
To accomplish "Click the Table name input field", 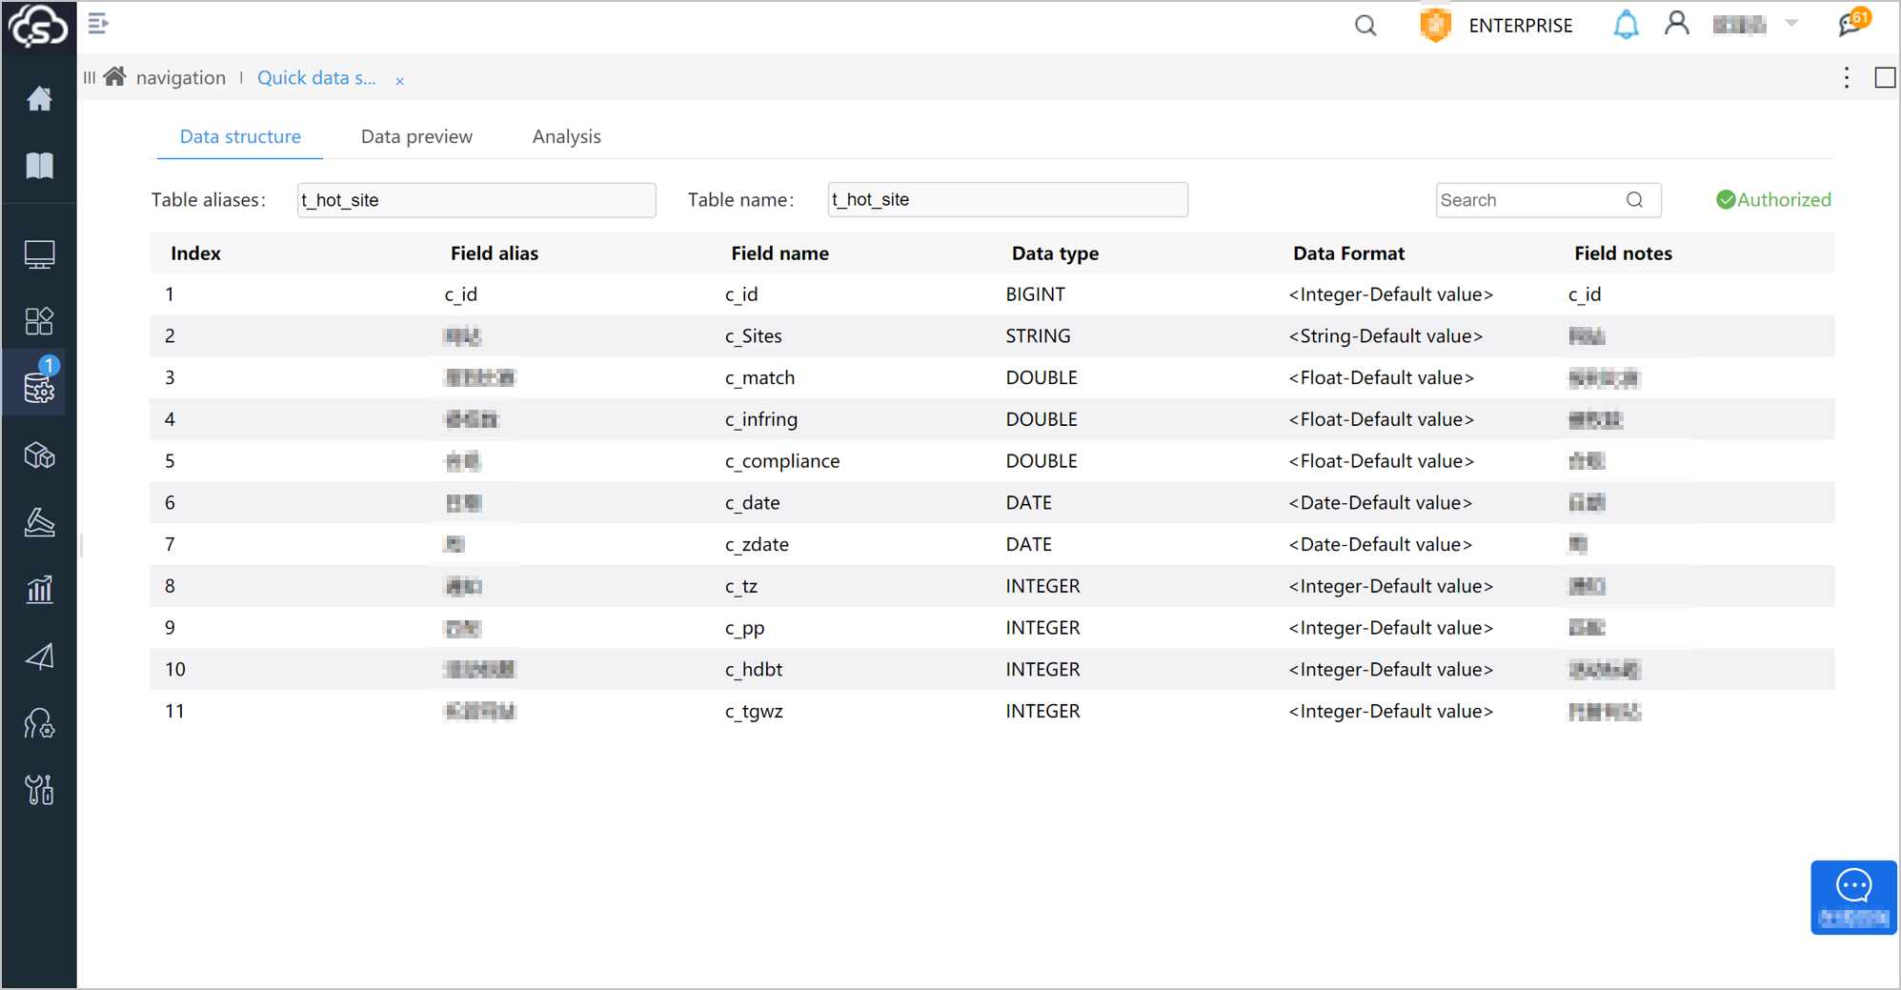I will [x=1007, y=200].
